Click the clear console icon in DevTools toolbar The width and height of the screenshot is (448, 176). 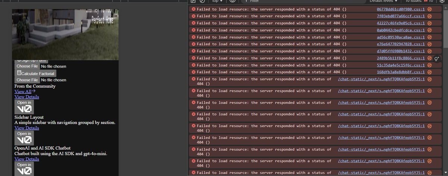[202, 1]
